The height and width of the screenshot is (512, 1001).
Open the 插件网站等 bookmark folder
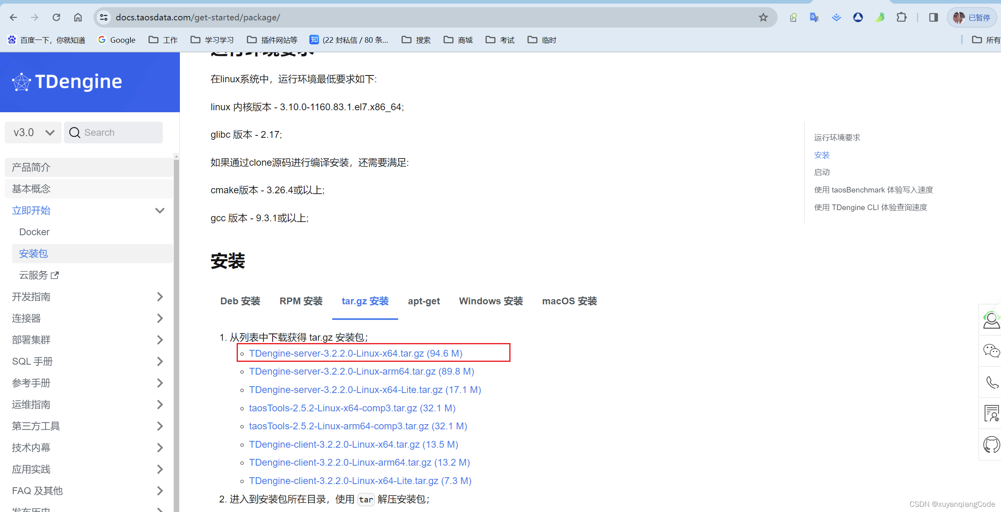[x=272, y=40]
